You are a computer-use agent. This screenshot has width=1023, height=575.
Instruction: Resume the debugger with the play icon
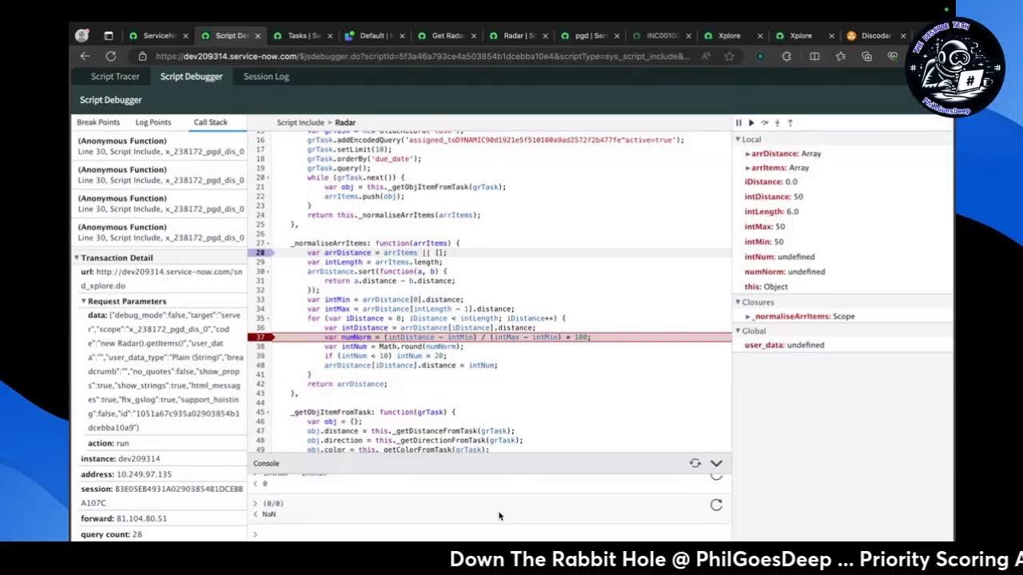click(751, 123)
